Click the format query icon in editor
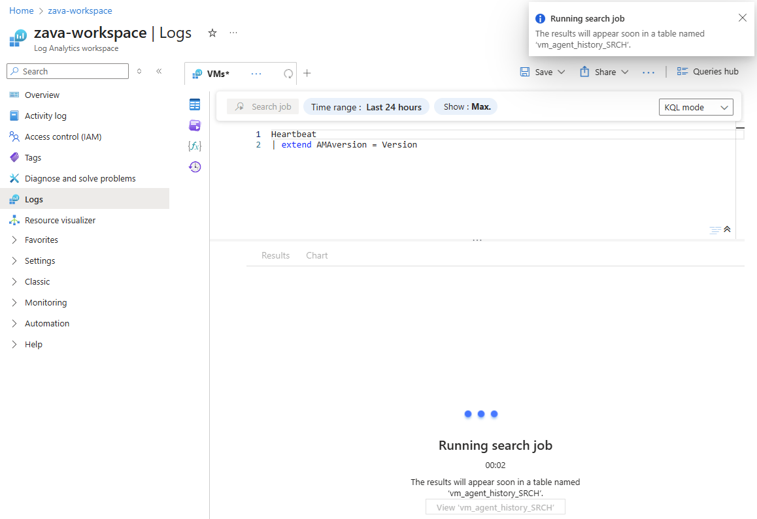Image resolution: width=757 pixels, height=519 pixels. (x=715, y=230)
